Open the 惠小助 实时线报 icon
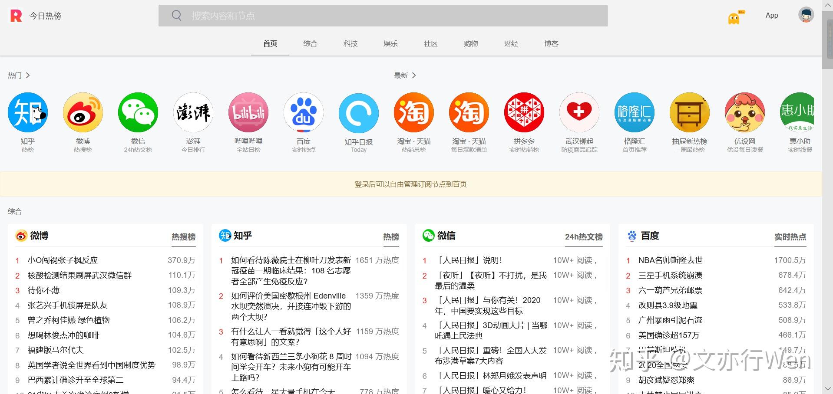Viewport: 833px width, 394px height. (x=797, y=112)
